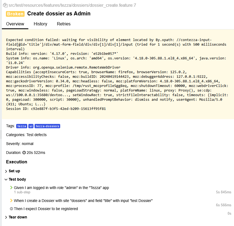The height and width of the screenshot is (226, 234).
Task: Click the Session ID line in the error
Action: tap(56, 109)
